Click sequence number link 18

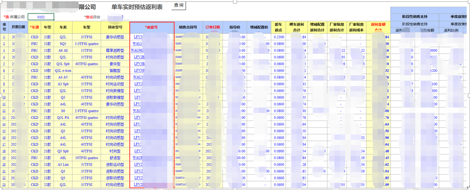4,151
